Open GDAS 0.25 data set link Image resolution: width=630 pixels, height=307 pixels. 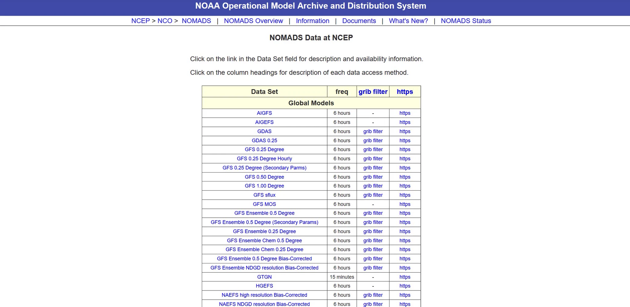tap(264, 141)
